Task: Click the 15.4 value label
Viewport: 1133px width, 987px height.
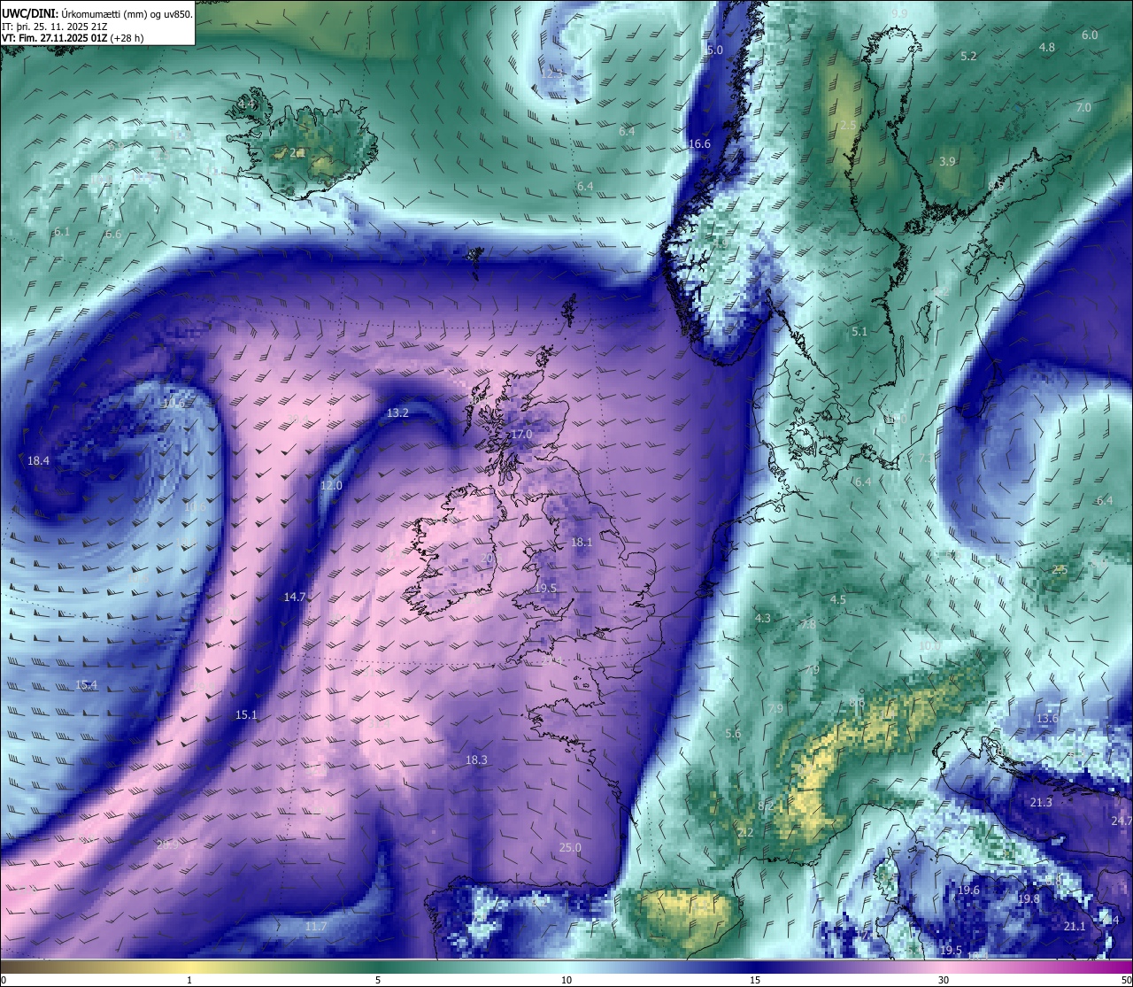Action: point(86,685)
